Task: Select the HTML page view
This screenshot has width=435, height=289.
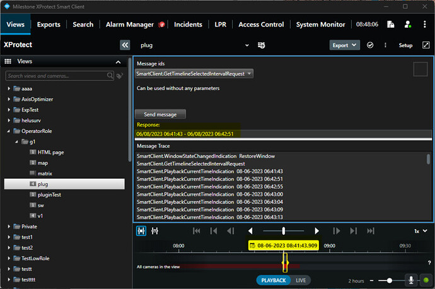Action: click(51, 152)
